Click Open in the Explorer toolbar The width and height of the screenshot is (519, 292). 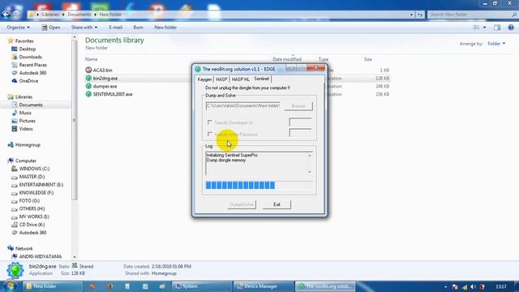tap(51, 28)
